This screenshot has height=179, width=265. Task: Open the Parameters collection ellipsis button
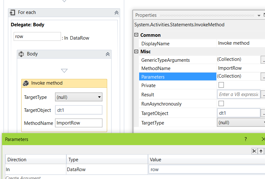(263, 76)
